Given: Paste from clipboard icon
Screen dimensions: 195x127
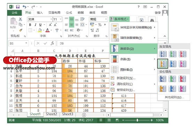Looking at the screenshot, I should [14, 21].
